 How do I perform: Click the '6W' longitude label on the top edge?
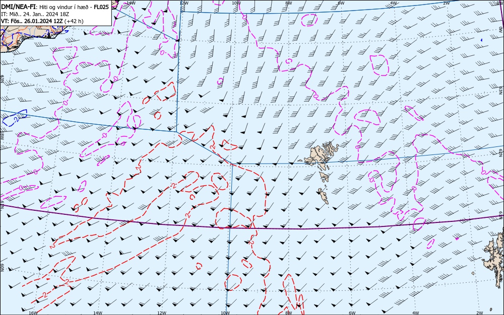click(x=341, y=3)
